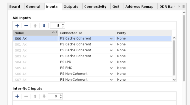Add a new Inter-NoC input
The width and height of the screenshot is (190, 105).
tap(17, 96)
